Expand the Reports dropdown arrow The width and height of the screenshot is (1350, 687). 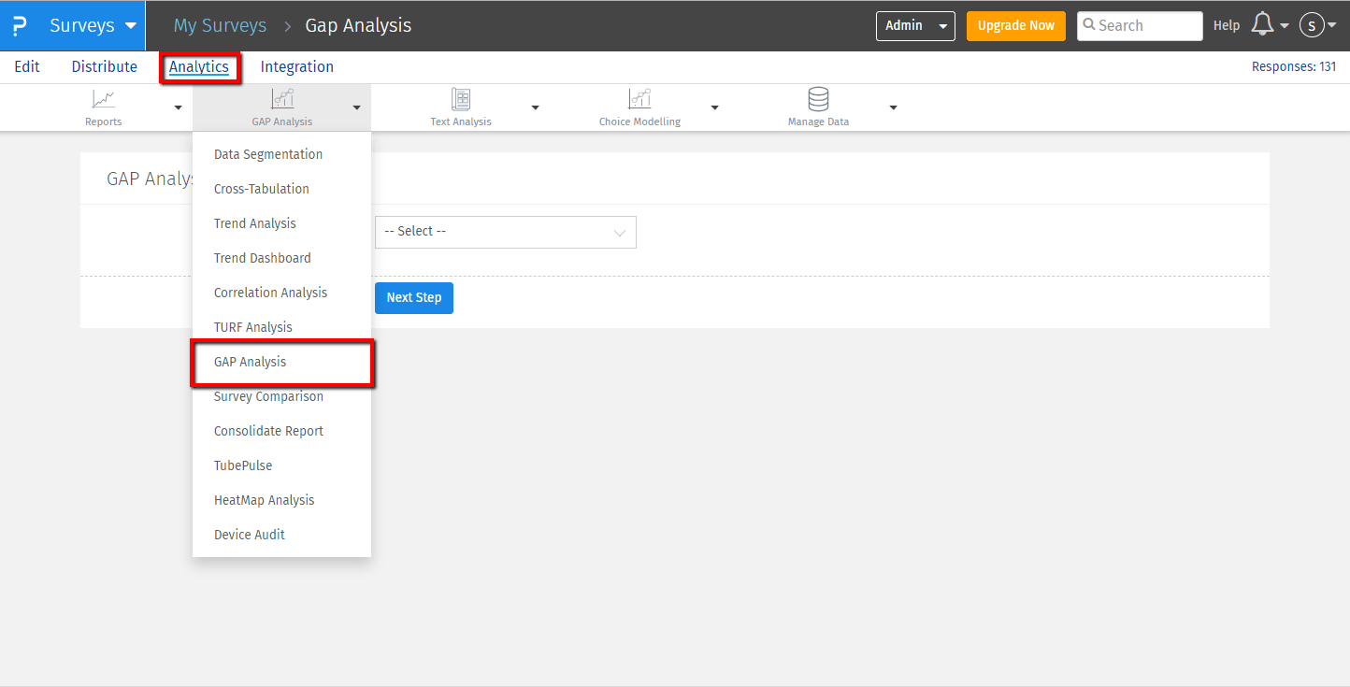click(x=178, y=108)
